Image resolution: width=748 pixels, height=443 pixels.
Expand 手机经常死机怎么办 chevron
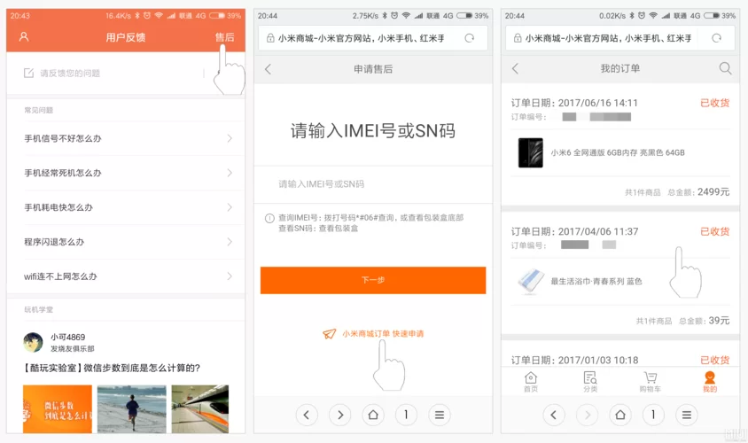[x=230, y=173]
